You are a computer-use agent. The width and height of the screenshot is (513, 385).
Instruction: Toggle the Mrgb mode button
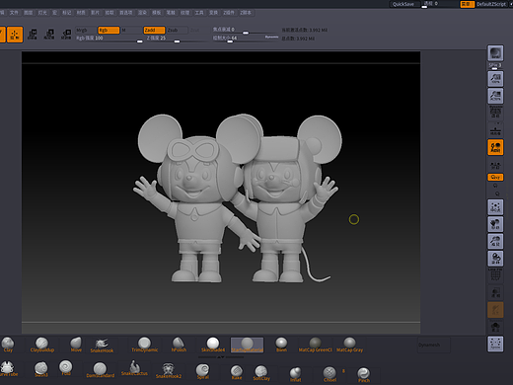[86, 31]
